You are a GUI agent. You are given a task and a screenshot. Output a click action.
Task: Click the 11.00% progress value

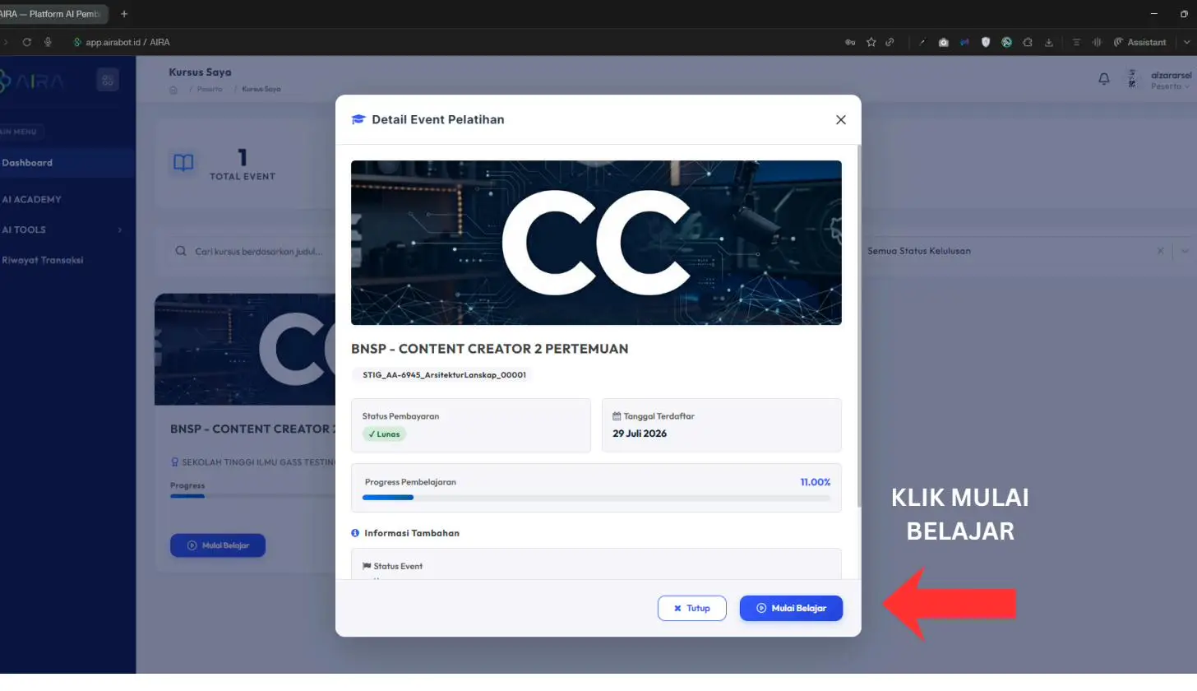click(815, 482)
